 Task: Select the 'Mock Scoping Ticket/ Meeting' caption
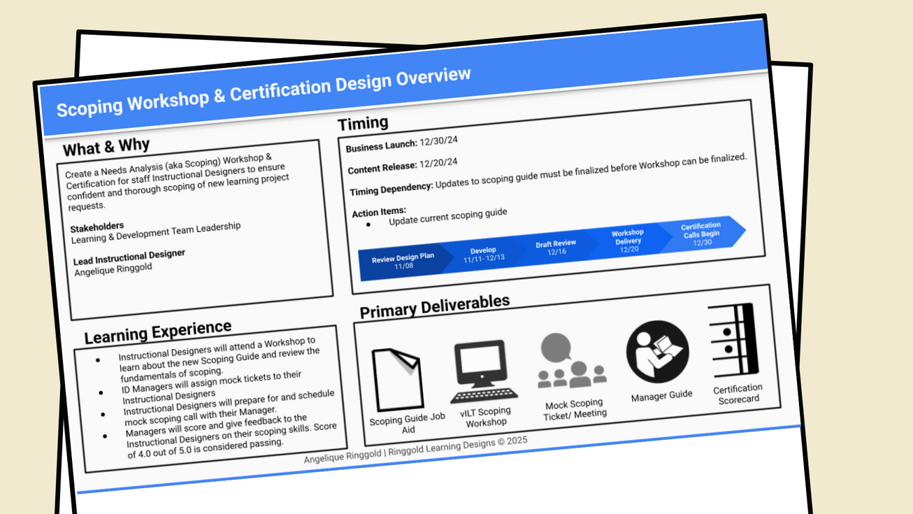coord(575,409)
